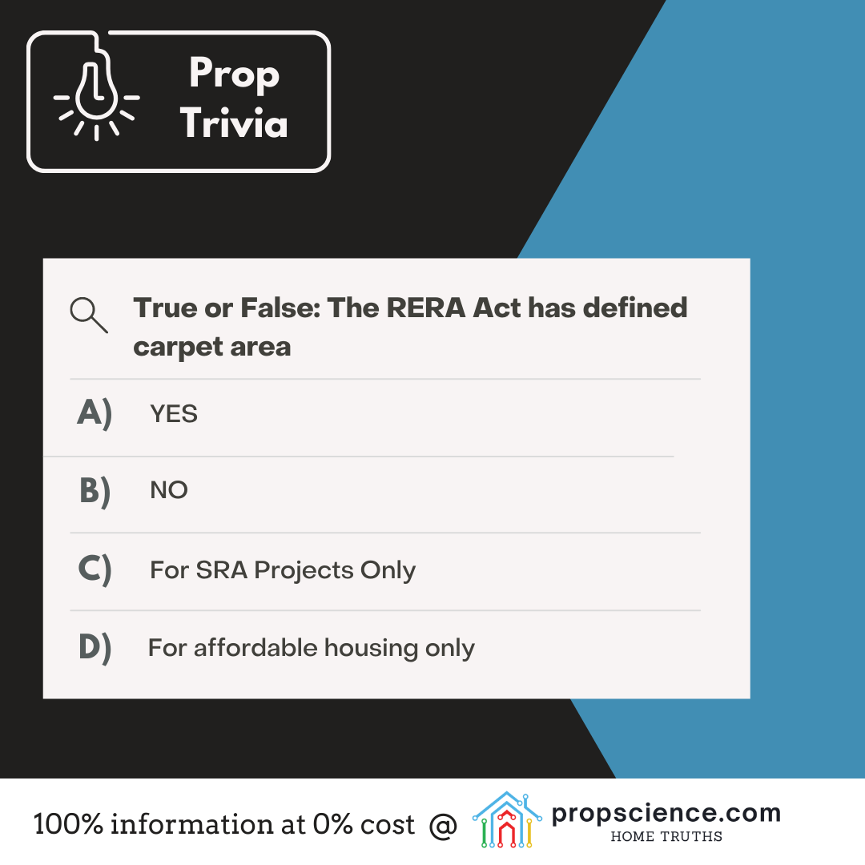
Task: Click the 'carpet area' text in question
Action: [x=212, y=348]
